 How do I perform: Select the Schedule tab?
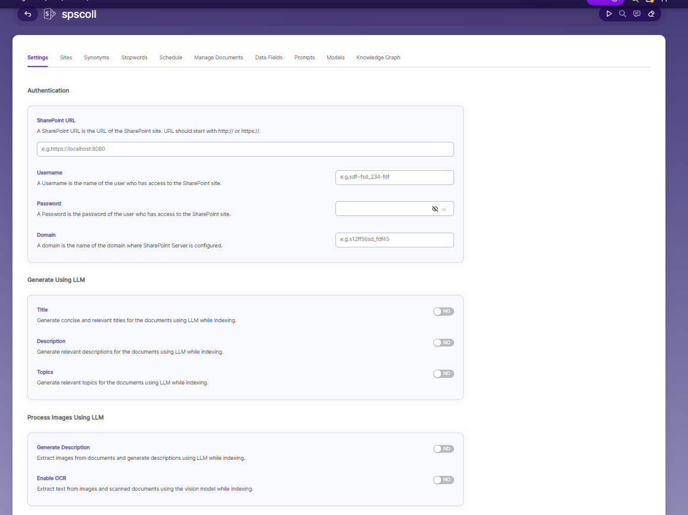(x=171, y=58)
